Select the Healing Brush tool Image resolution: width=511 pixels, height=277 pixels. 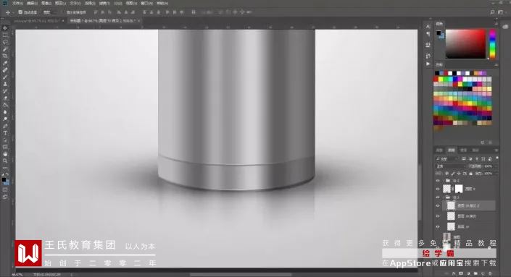[5, 70]
